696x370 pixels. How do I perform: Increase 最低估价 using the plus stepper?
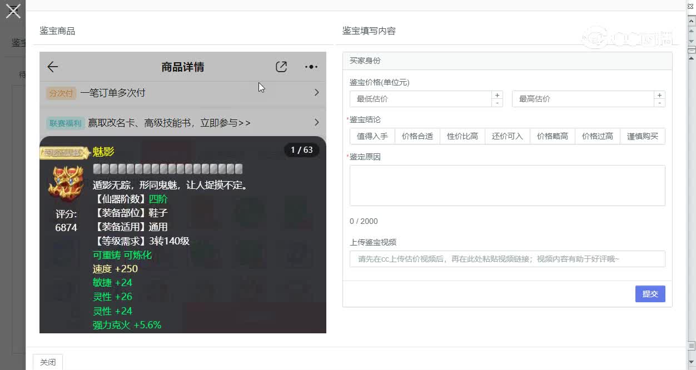pos(496,94)
